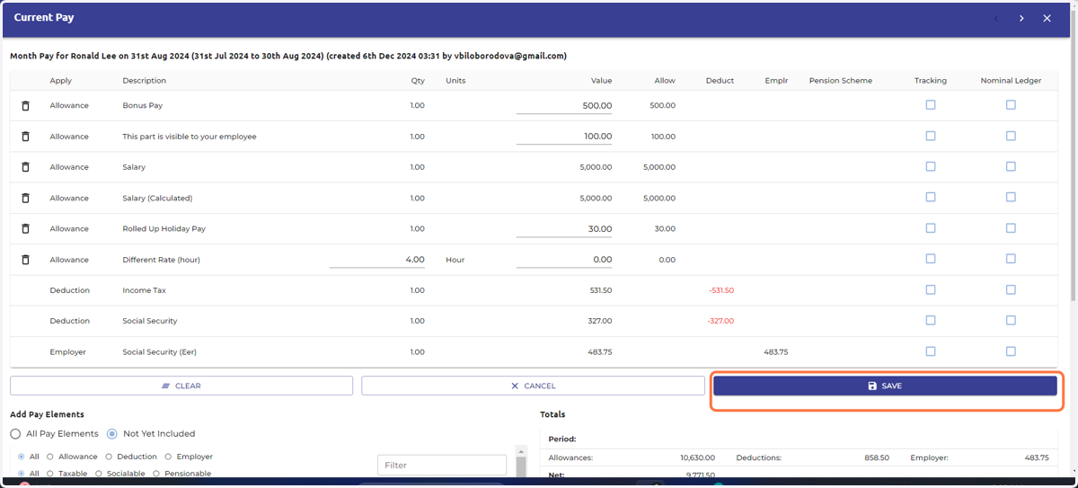Remove the Different Rate (hour) row
The height and width of the screenshot is (488, 1078).
coord(25,260)
